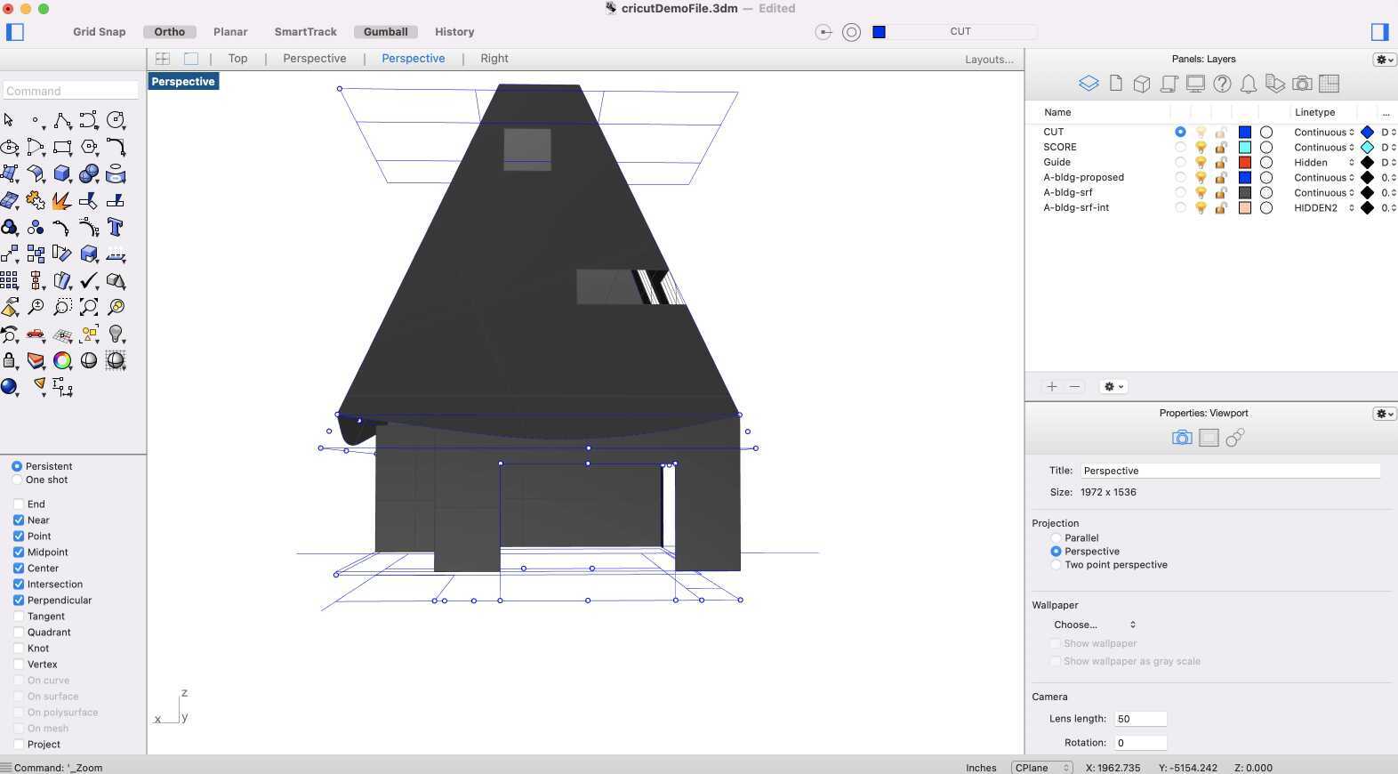Click the Layouts... button

click(989, 60)
